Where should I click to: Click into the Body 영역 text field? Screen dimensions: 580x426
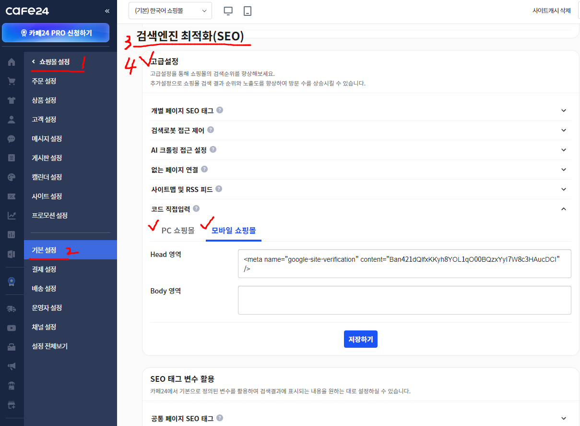pyautogui.click(x=404, y=300)
